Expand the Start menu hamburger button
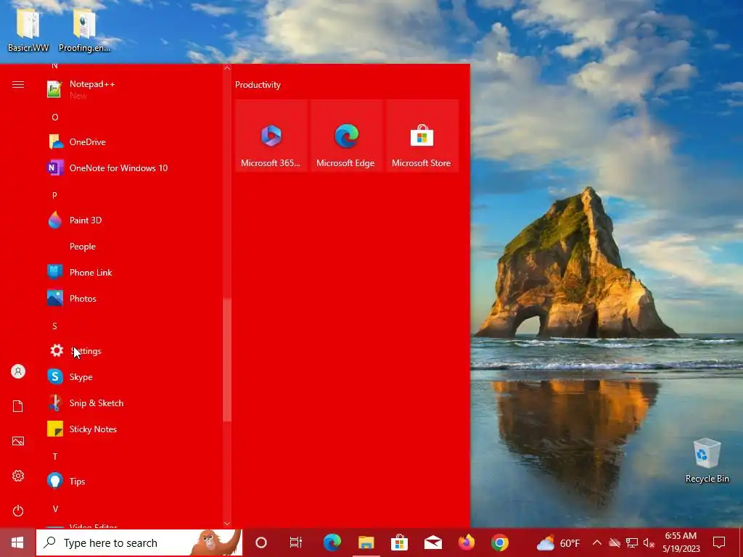Viewport: 743px width, 557px height. point(18,85)
